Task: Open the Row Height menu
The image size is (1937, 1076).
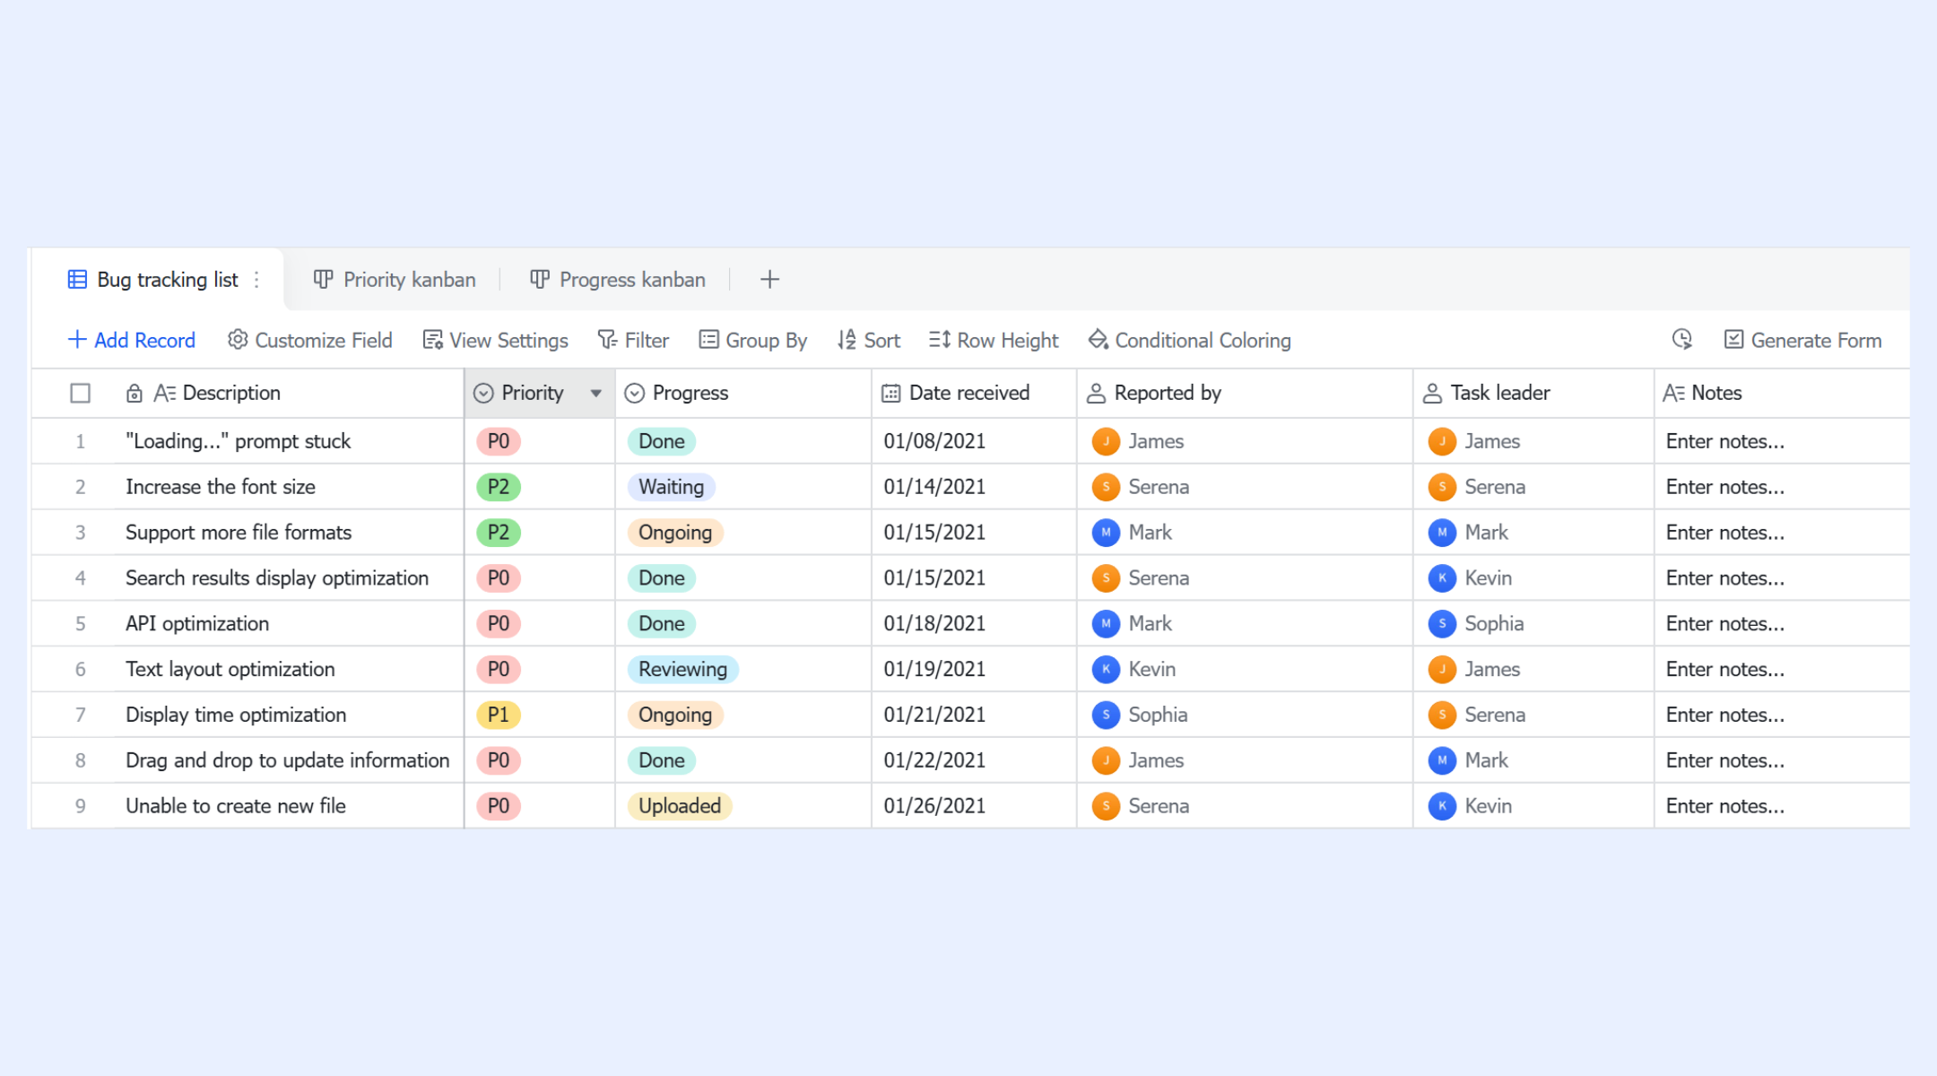Action: (x=994, y=340)
